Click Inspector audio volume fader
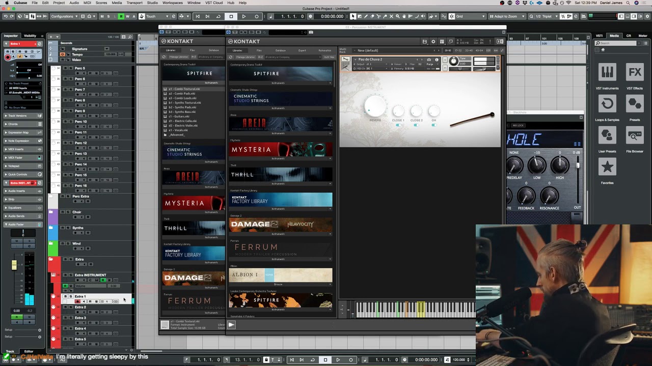Screen dimensions: 652x366 pyautogui.click(x=14, y=265)
